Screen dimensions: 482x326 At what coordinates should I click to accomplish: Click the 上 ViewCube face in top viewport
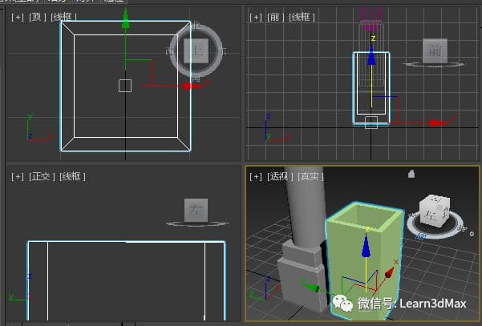point(196,50)
